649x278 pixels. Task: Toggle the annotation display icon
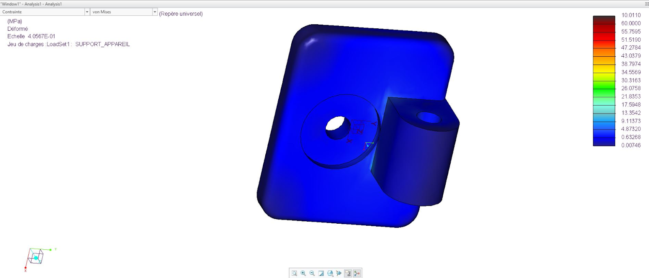coord(348,273)
